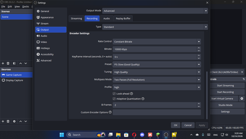Open the View menu in OBS
The image size is (246, 139).
click(x=17, y=7)
